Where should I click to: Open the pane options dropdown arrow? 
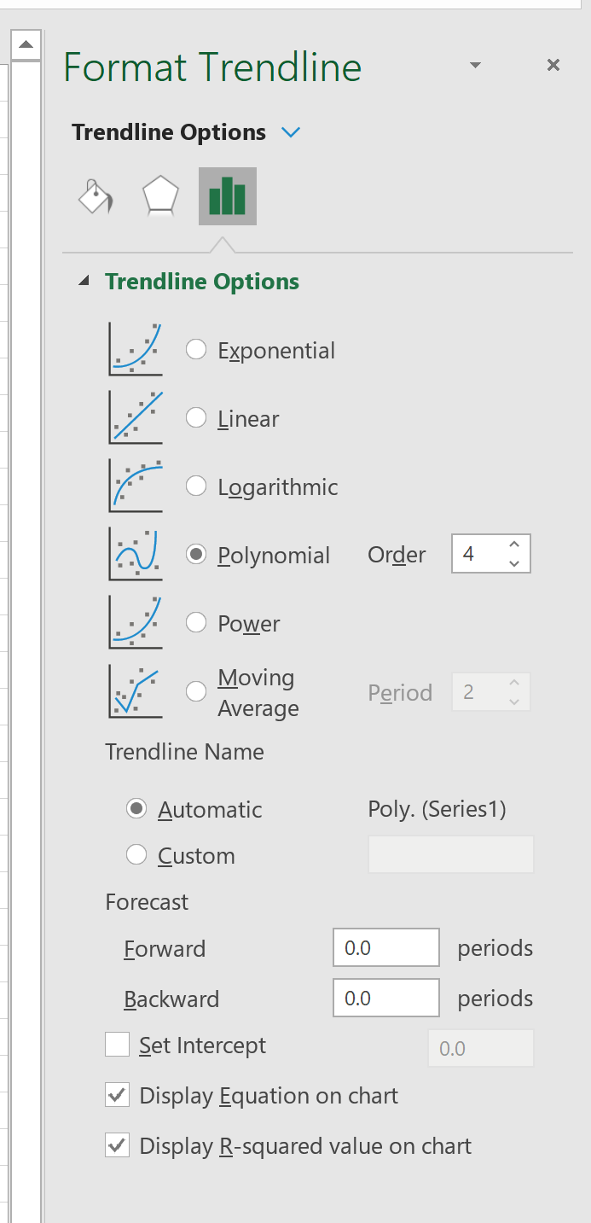coord(475,65)
